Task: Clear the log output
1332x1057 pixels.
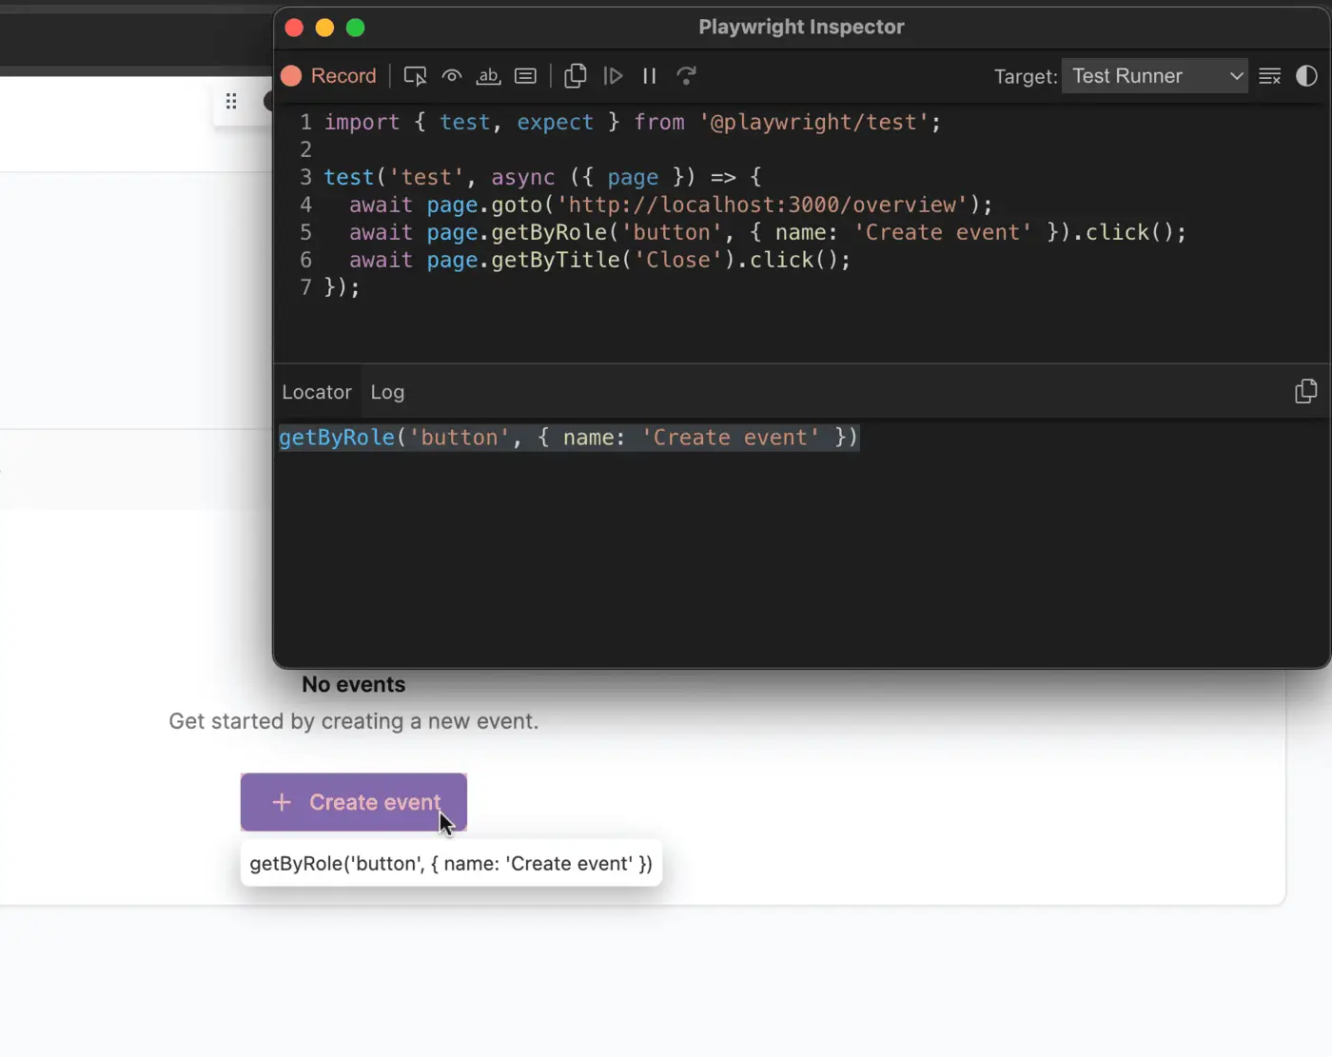Action: (1269, 76)
